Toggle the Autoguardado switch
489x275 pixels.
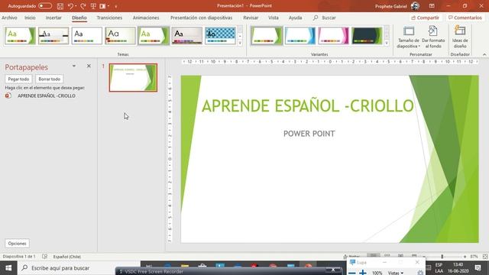(x=45, y=6)
